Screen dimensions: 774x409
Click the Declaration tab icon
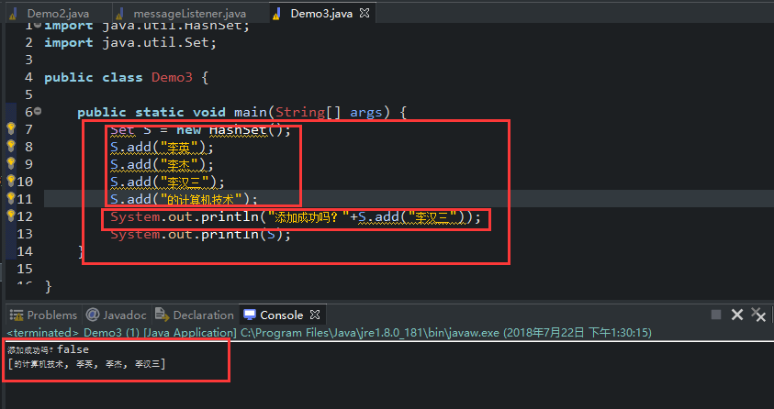(162, 314)
